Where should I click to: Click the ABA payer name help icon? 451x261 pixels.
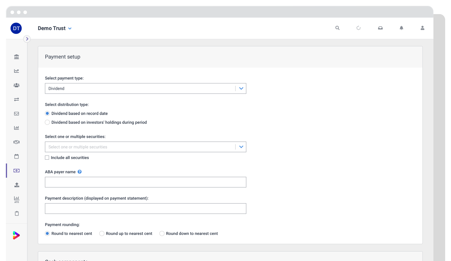click(x=79, y=172)
